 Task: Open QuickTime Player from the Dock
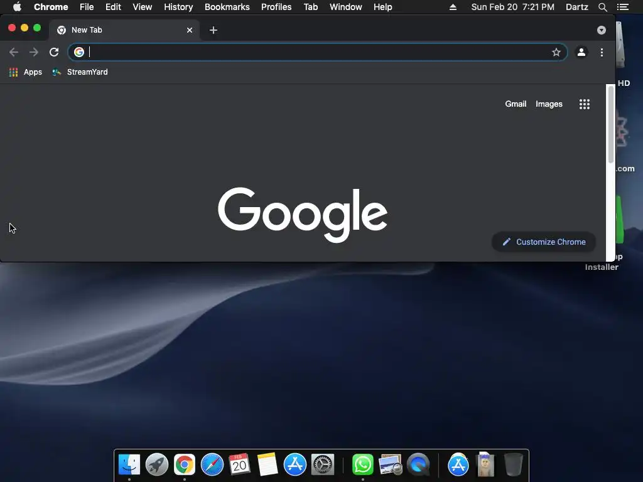[x=418, y=464]
